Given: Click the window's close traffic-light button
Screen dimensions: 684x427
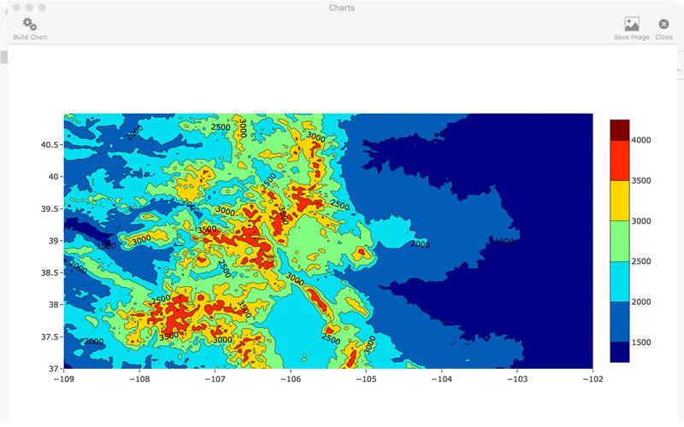Looking at the screenshot, I should 15,8.
